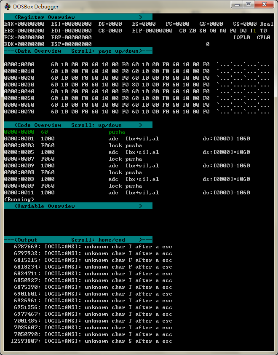This screenshot has height=355, width=278.
Task: Click the ESP register value
Action: (x=78, y=44)
